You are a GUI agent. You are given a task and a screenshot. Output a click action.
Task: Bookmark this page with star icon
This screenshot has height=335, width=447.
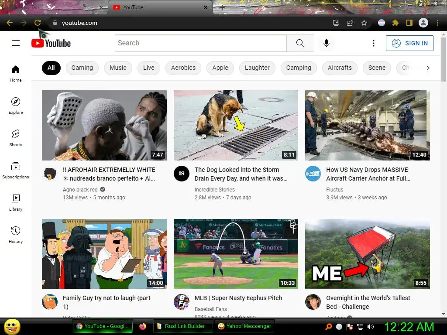364,23
